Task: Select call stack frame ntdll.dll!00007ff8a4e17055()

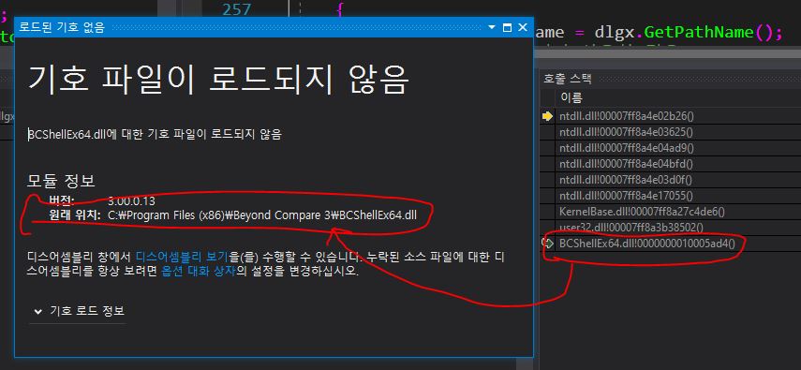Action: tap(627, 195)
